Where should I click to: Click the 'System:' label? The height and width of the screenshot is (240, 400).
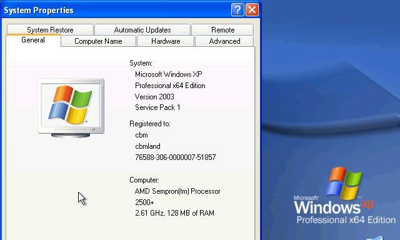tap(141, 63)
